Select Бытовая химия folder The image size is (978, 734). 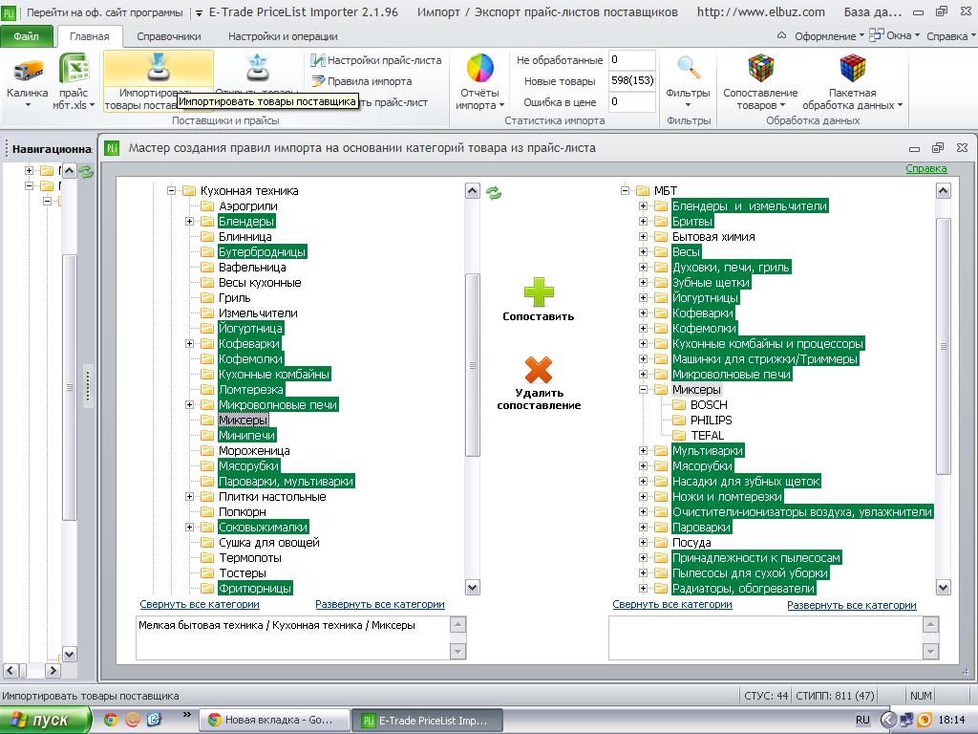pos(713,237)
